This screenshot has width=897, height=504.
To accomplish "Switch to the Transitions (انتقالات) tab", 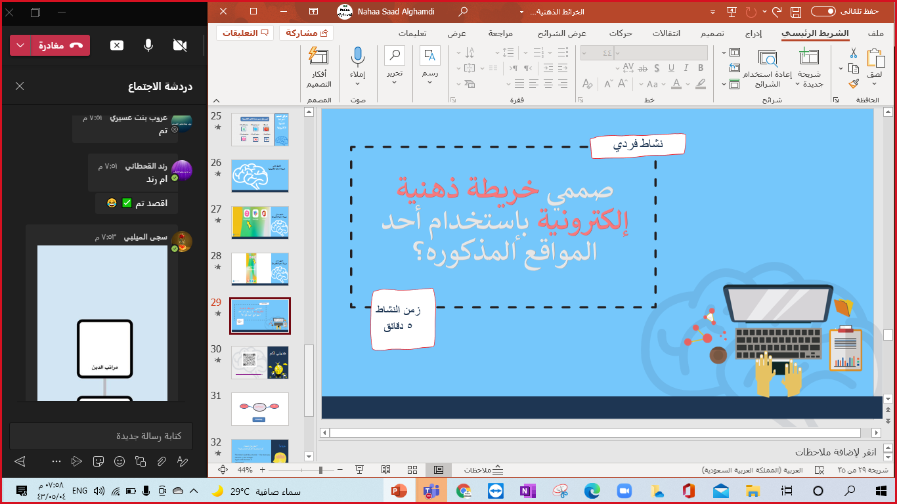I will click(x=667, y=33).
